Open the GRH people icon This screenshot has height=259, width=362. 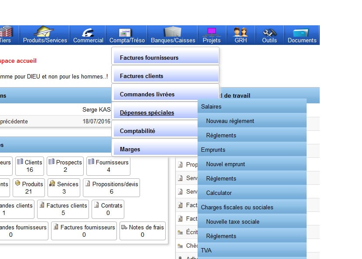240,32
